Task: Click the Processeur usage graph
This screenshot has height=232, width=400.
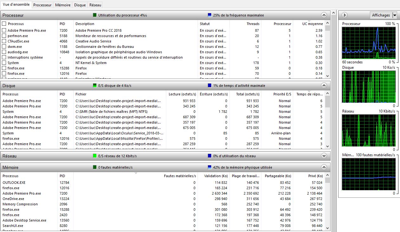Action: tap(369, 43)
